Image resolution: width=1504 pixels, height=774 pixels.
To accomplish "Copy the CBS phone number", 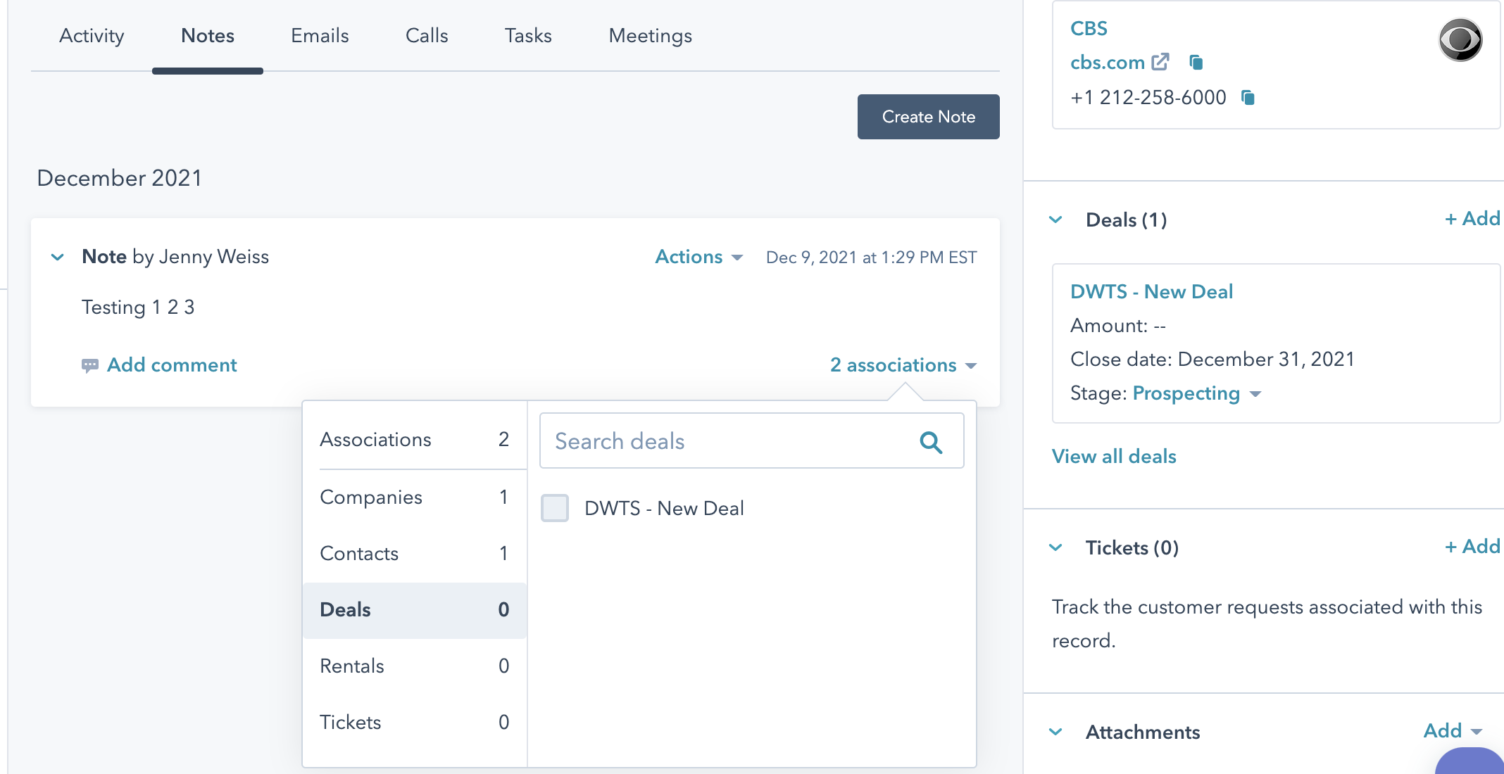I will (1248, 98).
